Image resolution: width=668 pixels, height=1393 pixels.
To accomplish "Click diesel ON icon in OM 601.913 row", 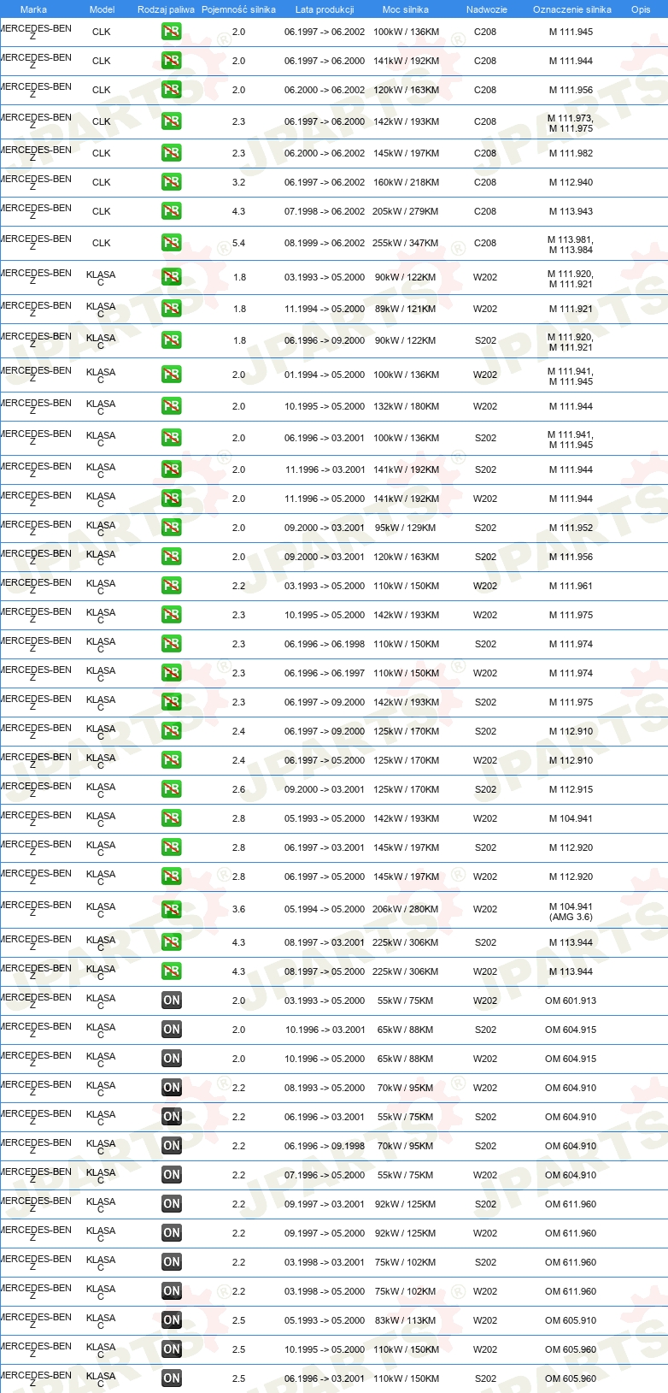I will (172, 1000).
